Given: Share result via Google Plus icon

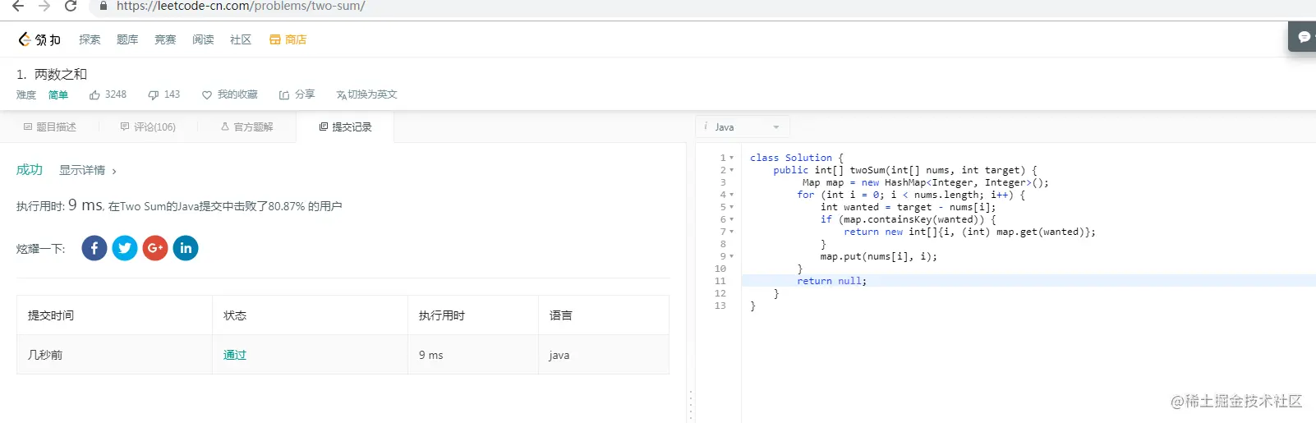Looking at the screenshot, I should click(x=155, y=248).
